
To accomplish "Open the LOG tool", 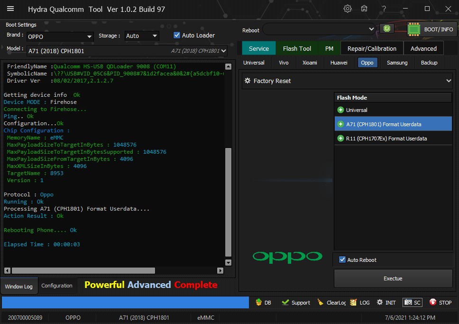I will [x=360, y=303].
